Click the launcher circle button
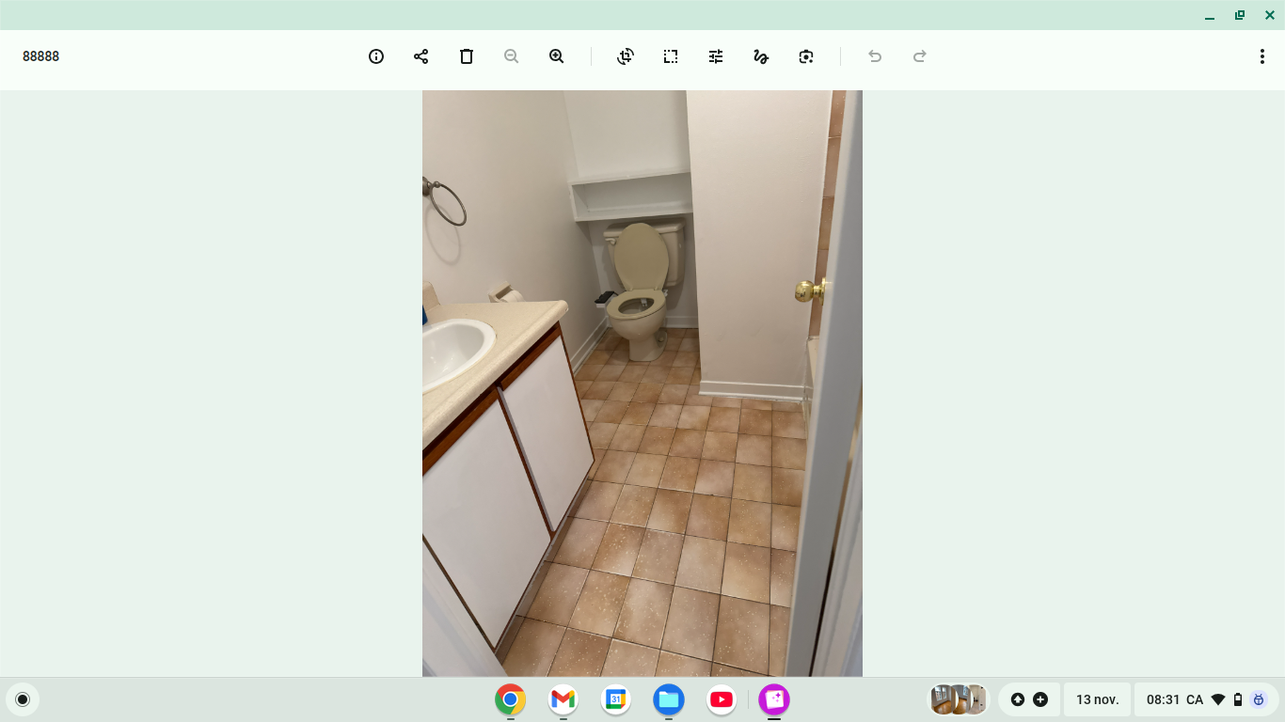 point(23,699)
